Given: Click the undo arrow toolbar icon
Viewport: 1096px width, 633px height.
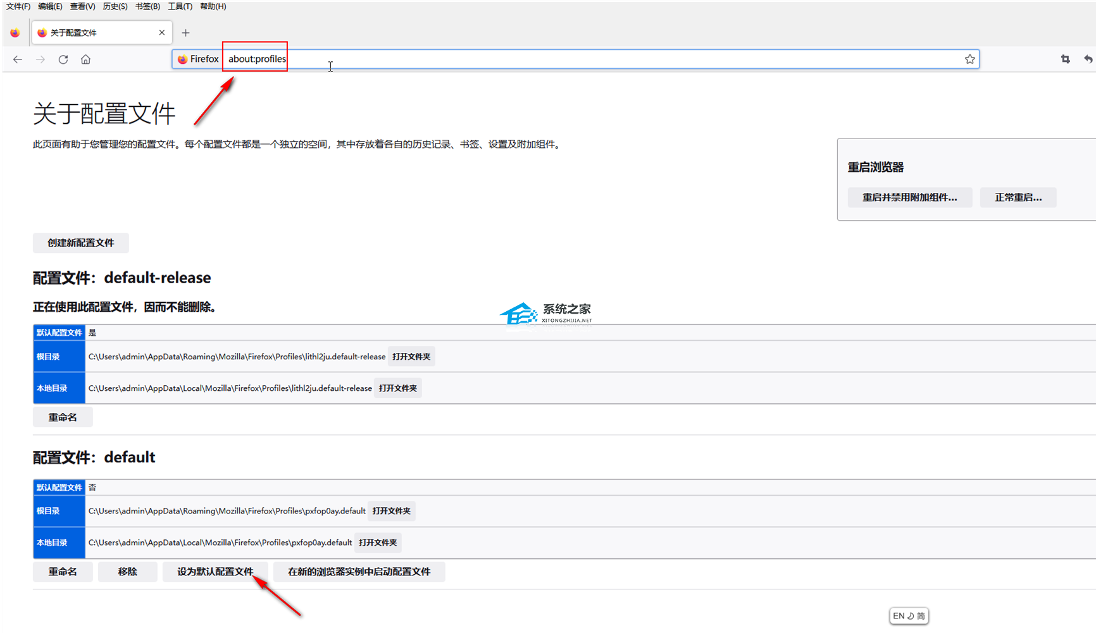Looking at the screenshot, I should pos(1088,59).
